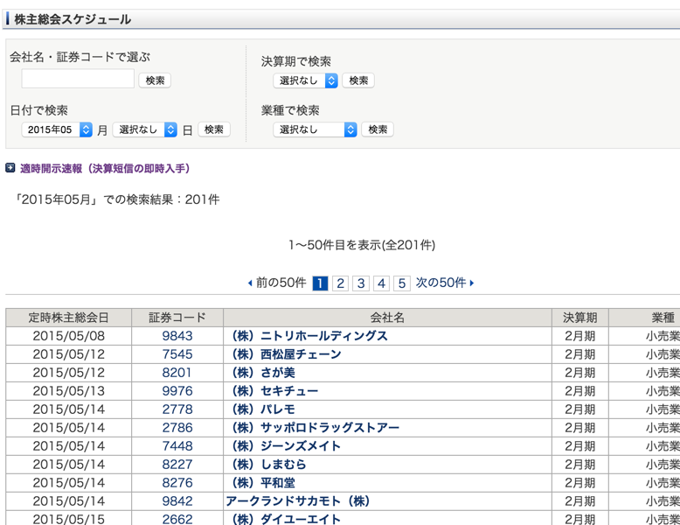Open the day dropdown showing 選択なし
Viewport: 680px width, 525px height.
145,129
